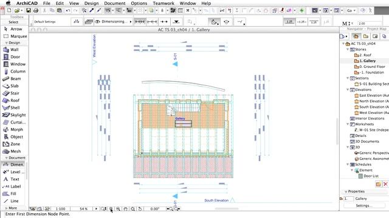This screenshot has width=389, height=218.
Task: Open the Edit menu
Action: 60,3
